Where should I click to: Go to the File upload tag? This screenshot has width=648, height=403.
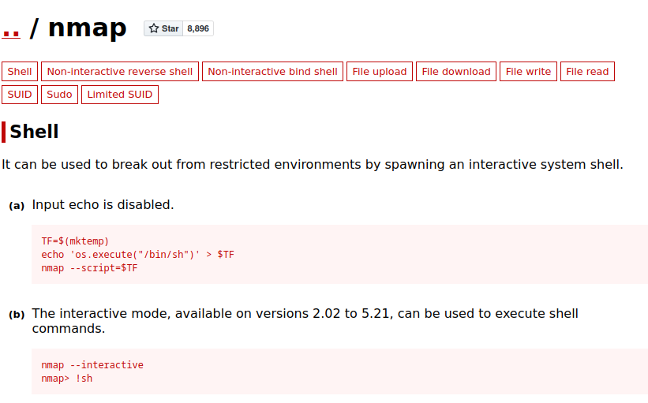tap(380, 72)
